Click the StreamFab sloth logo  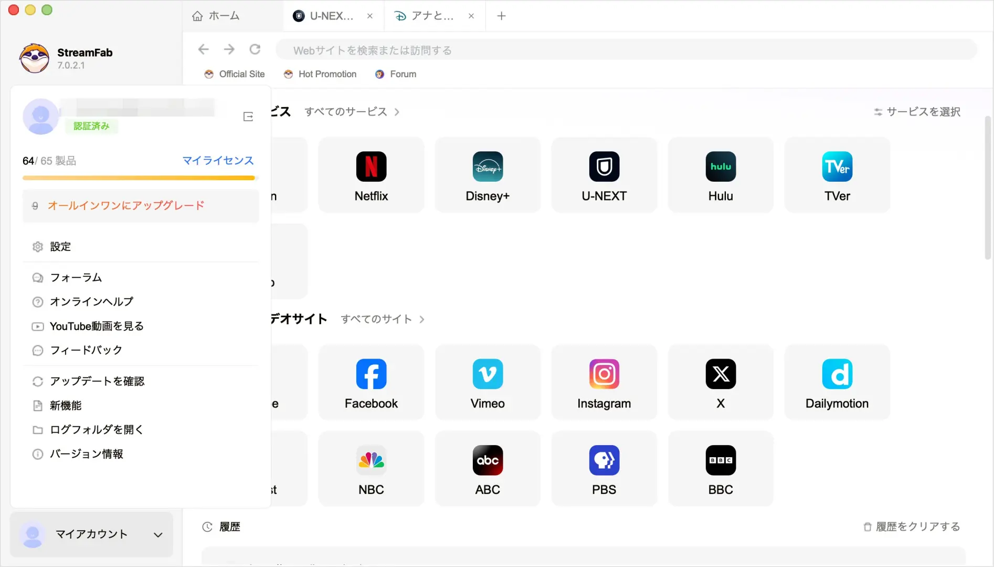coord(35,58)
